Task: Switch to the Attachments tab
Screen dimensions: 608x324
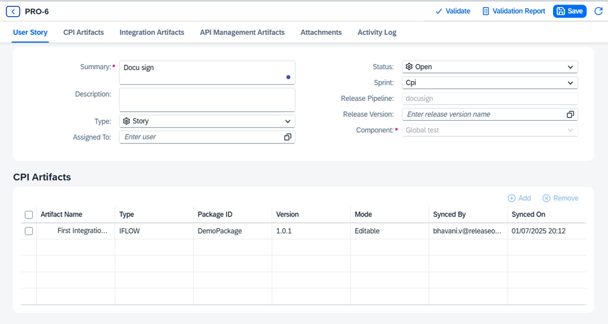Action: [x=321, y=32]
